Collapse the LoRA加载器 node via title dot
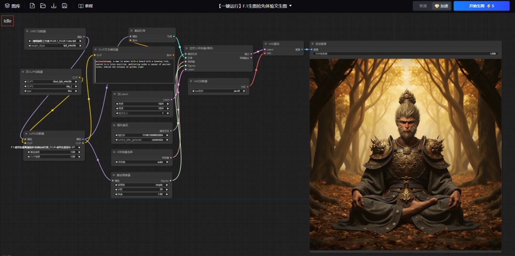Image resolution: width=515 pixels, height=256 pixels. 26,133
